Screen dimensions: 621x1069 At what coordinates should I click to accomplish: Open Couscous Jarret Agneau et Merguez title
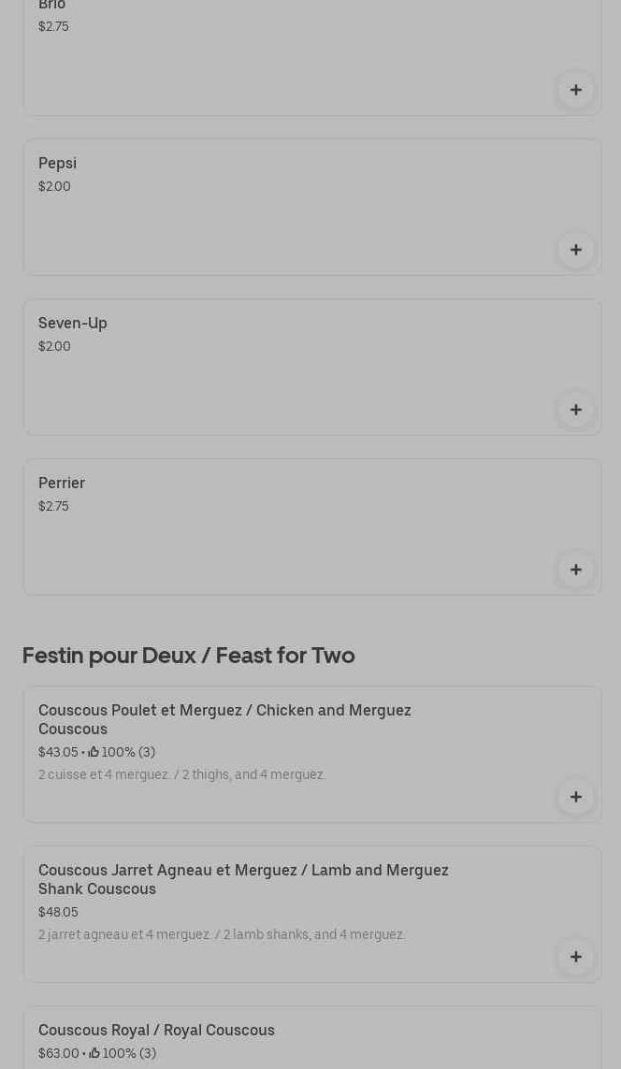pos(243,879)
